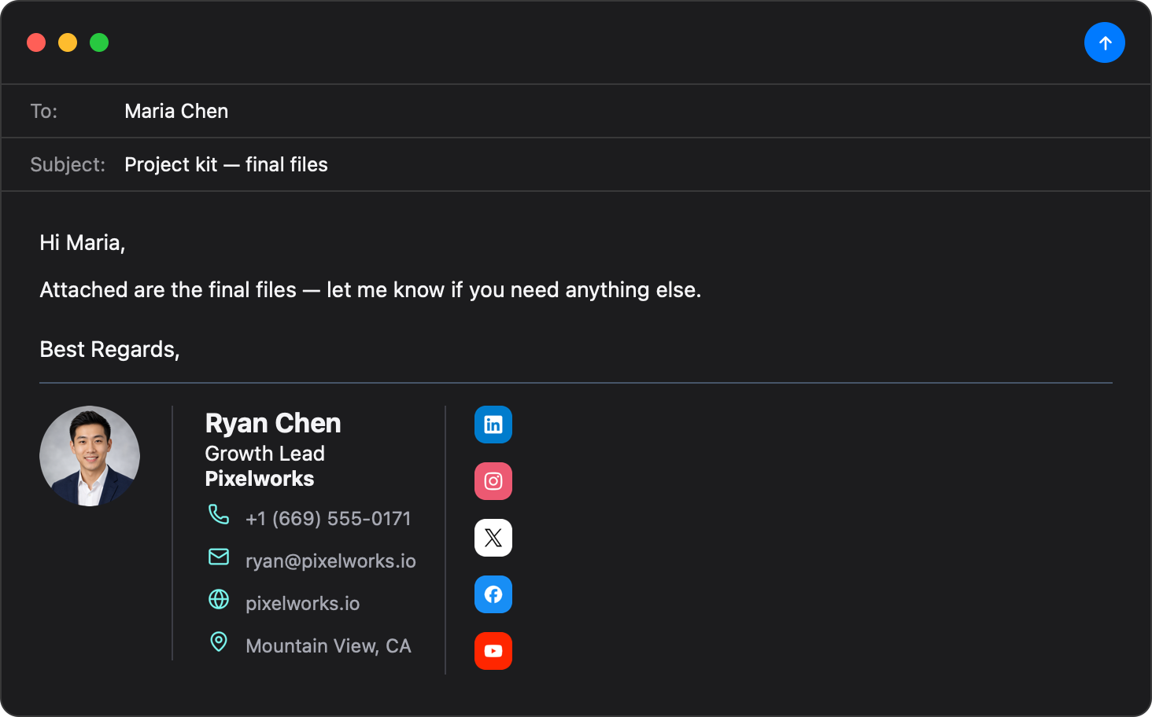Open the LinkedIn icon in the signature

[x=493, y=425]
